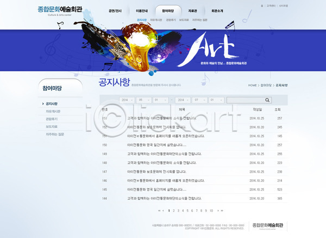This screenshot has height=238, width=326.
Task: Expand the start month dropdown showing 05
Action: (144, 100)
